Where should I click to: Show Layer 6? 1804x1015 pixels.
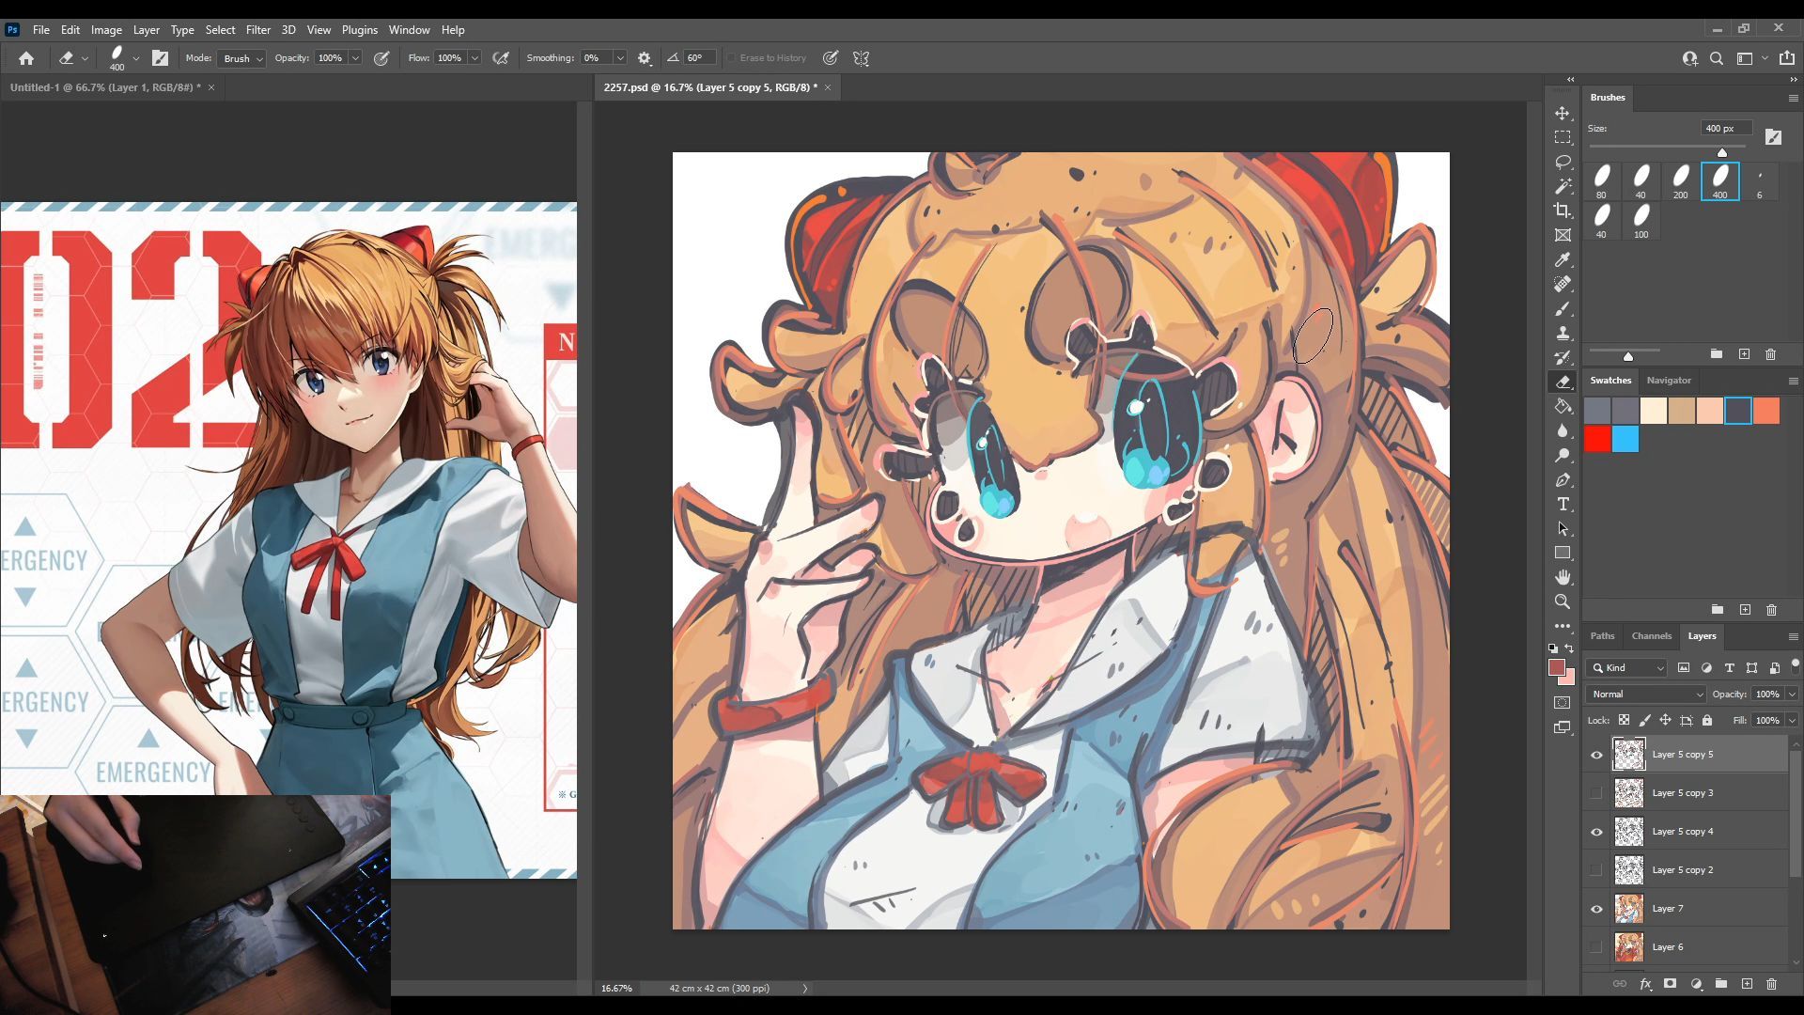(x=1596, y=947)
